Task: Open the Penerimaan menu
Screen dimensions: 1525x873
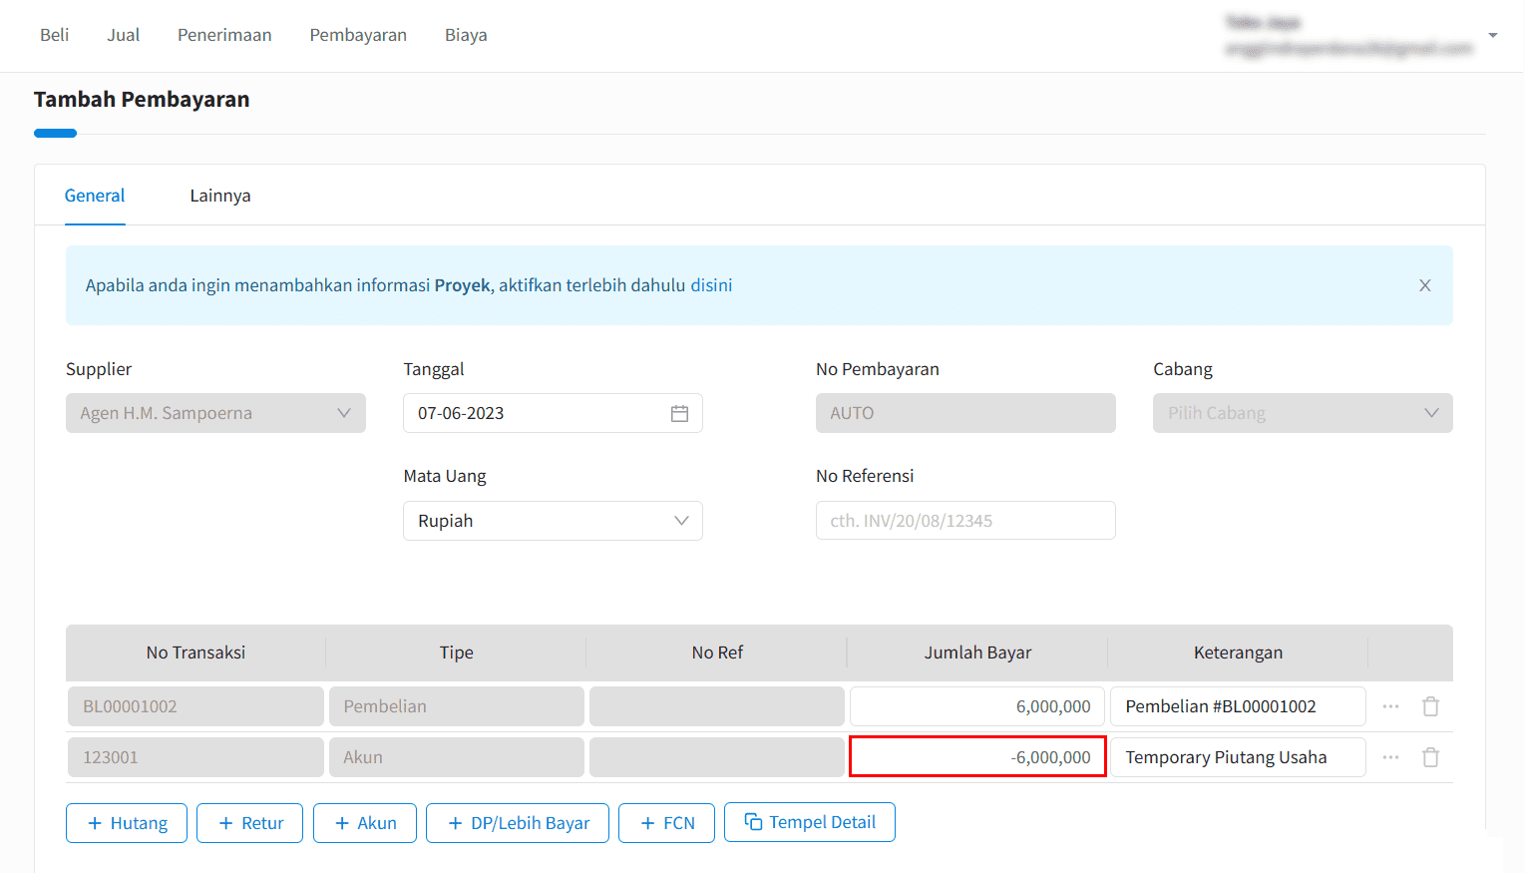Action: 224,35
